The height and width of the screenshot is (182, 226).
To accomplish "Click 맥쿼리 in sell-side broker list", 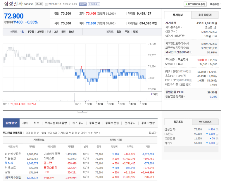I will 9,163.
